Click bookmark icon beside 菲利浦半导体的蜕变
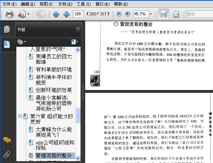213x163 pixels. tap(31, 77)
